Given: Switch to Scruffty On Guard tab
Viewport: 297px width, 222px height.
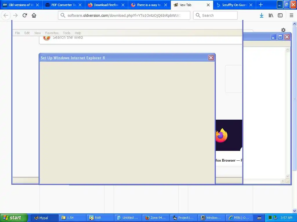Looking at the screenshot, I should 234,5.
